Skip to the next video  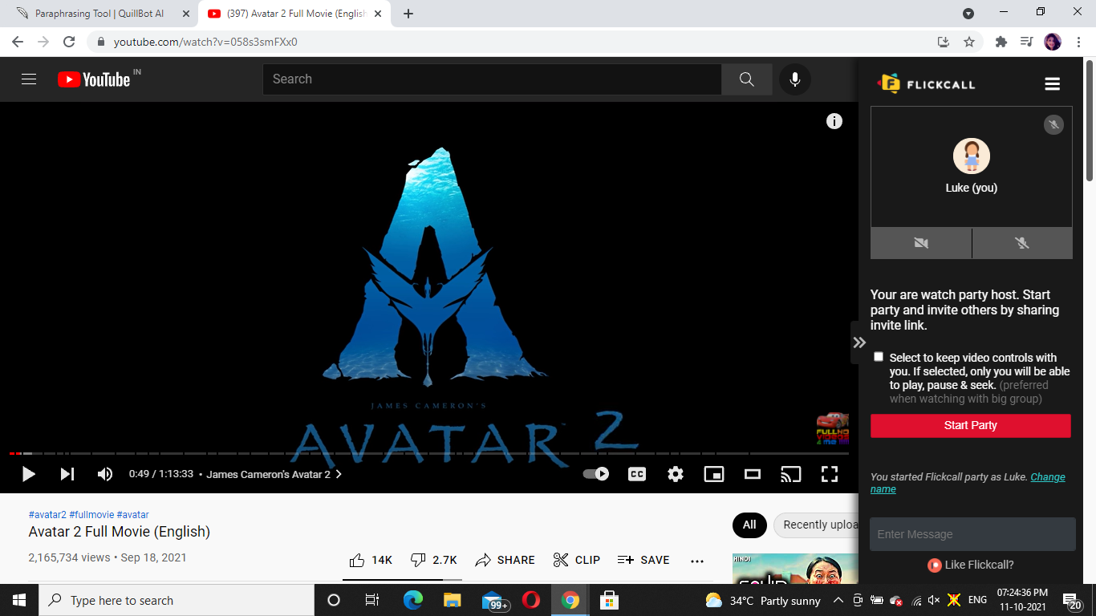[67, 474]
